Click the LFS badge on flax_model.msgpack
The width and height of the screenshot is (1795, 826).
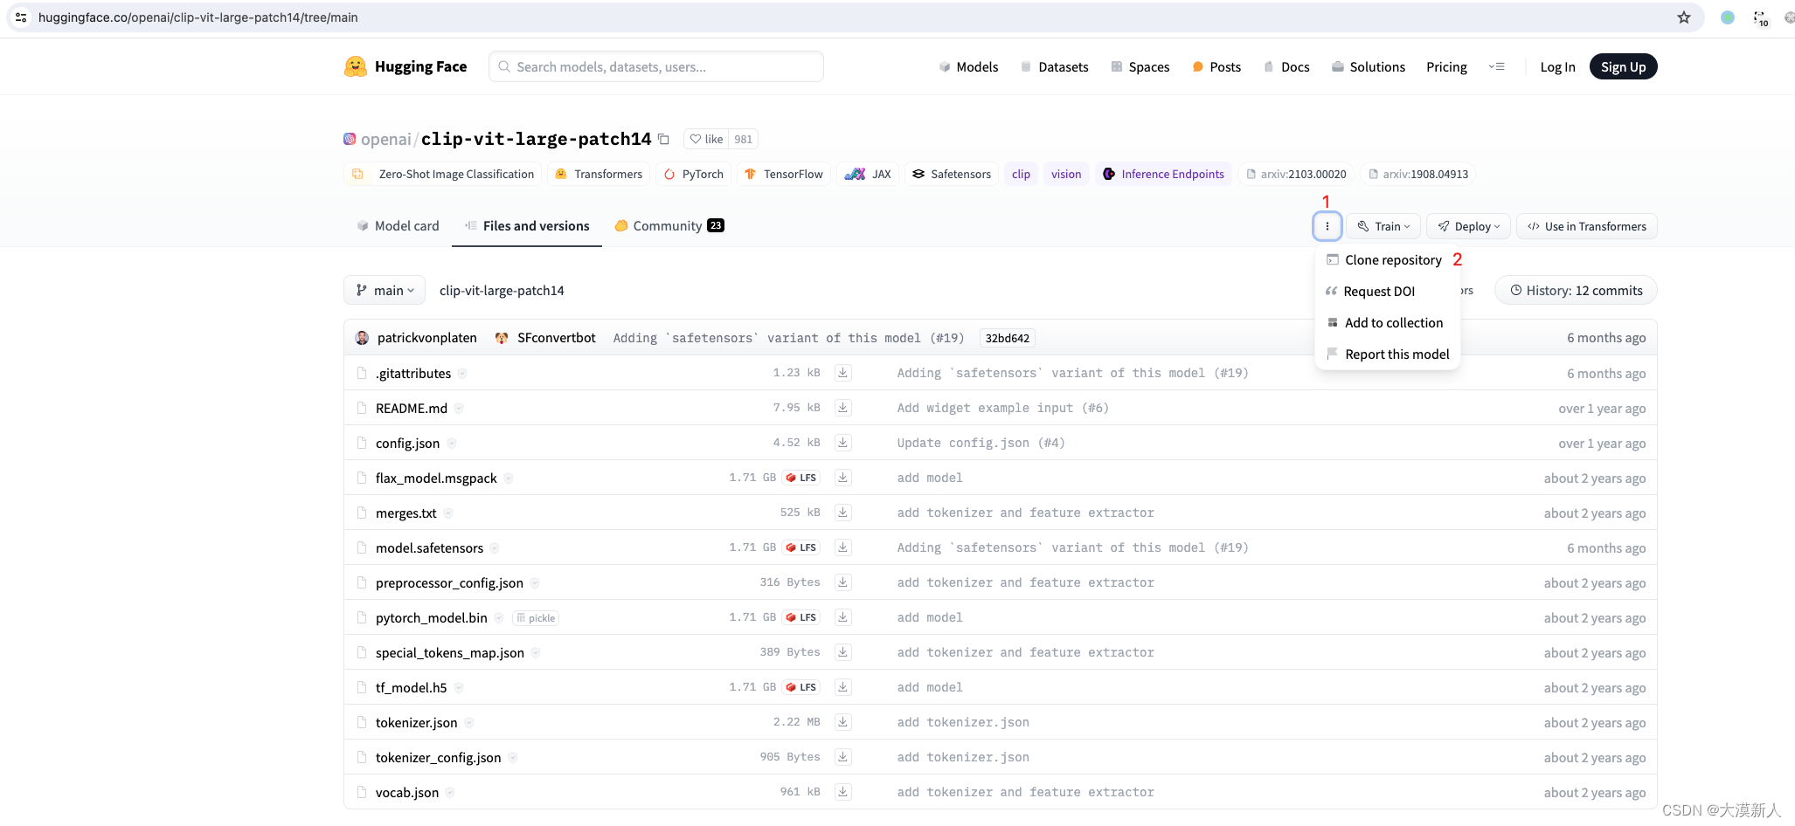point(801,478)
